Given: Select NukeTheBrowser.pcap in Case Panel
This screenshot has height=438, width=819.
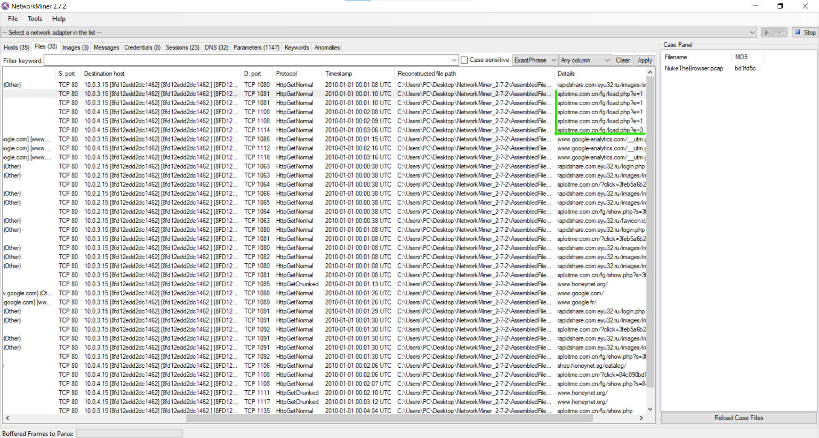Looking at the screenshot, I should coord(694,68).
